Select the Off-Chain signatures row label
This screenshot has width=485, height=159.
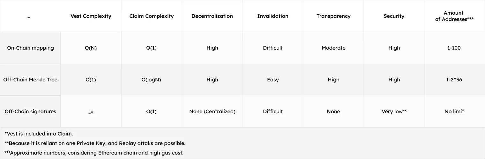coord(30,112)
